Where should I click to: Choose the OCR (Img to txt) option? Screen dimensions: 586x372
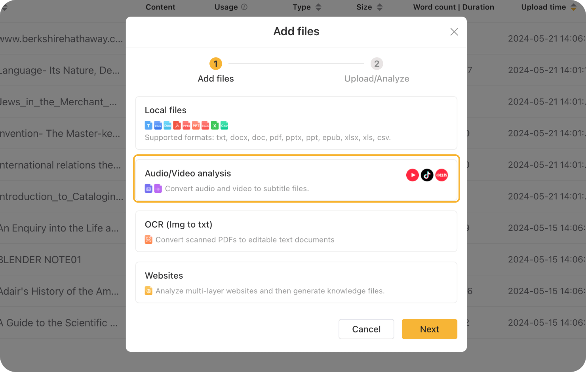click(296, 231)
